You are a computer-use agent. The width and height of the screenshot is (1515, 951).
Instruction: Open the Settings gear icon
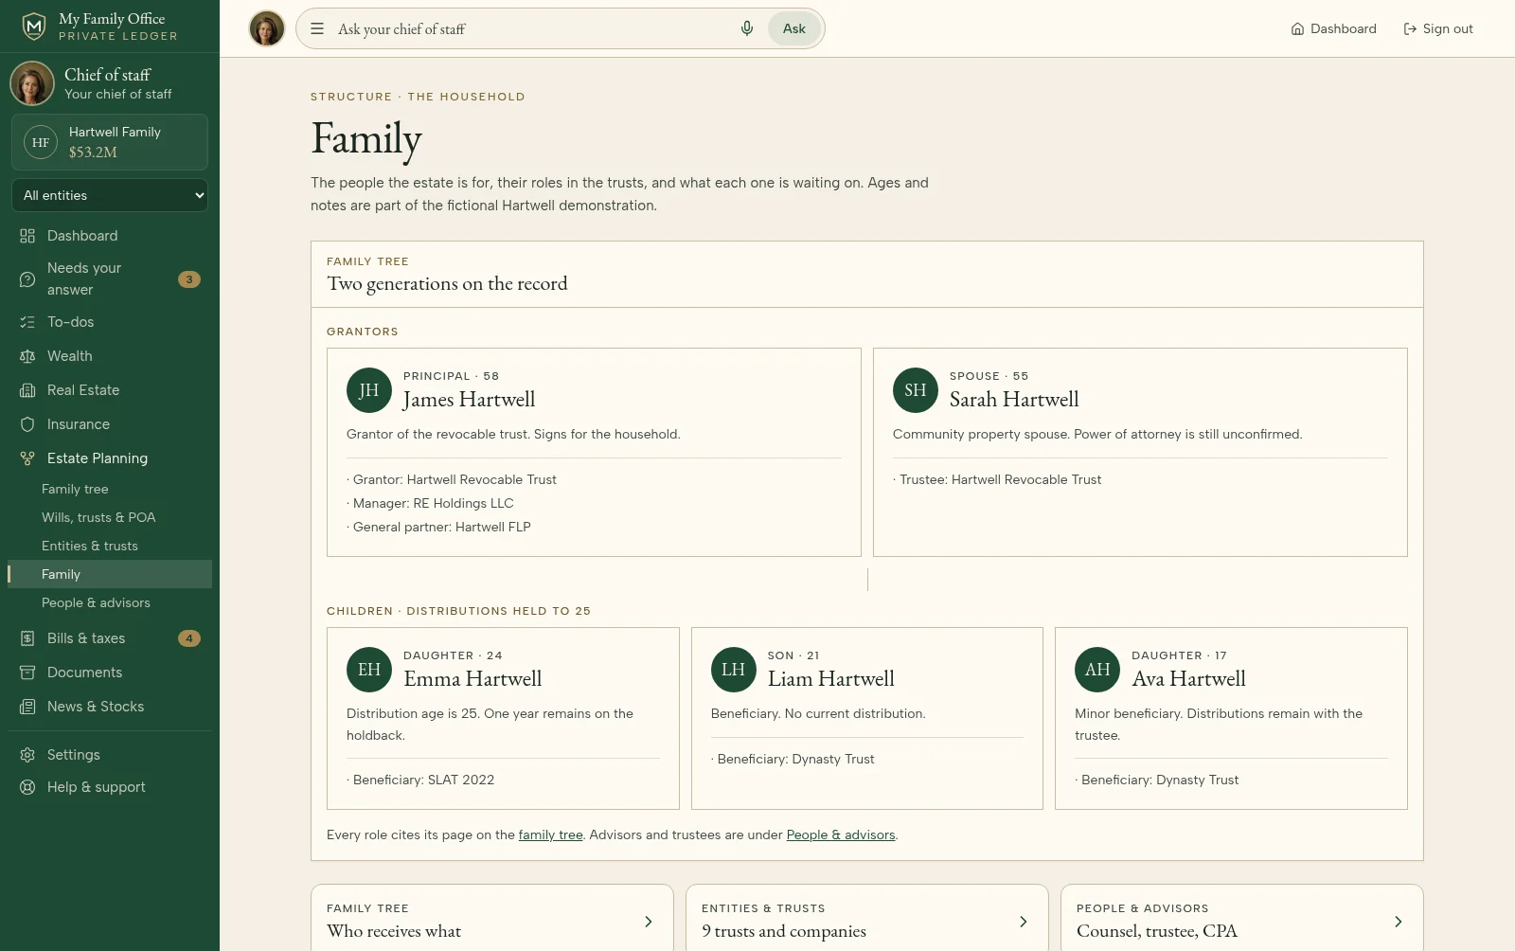(27, 755)
